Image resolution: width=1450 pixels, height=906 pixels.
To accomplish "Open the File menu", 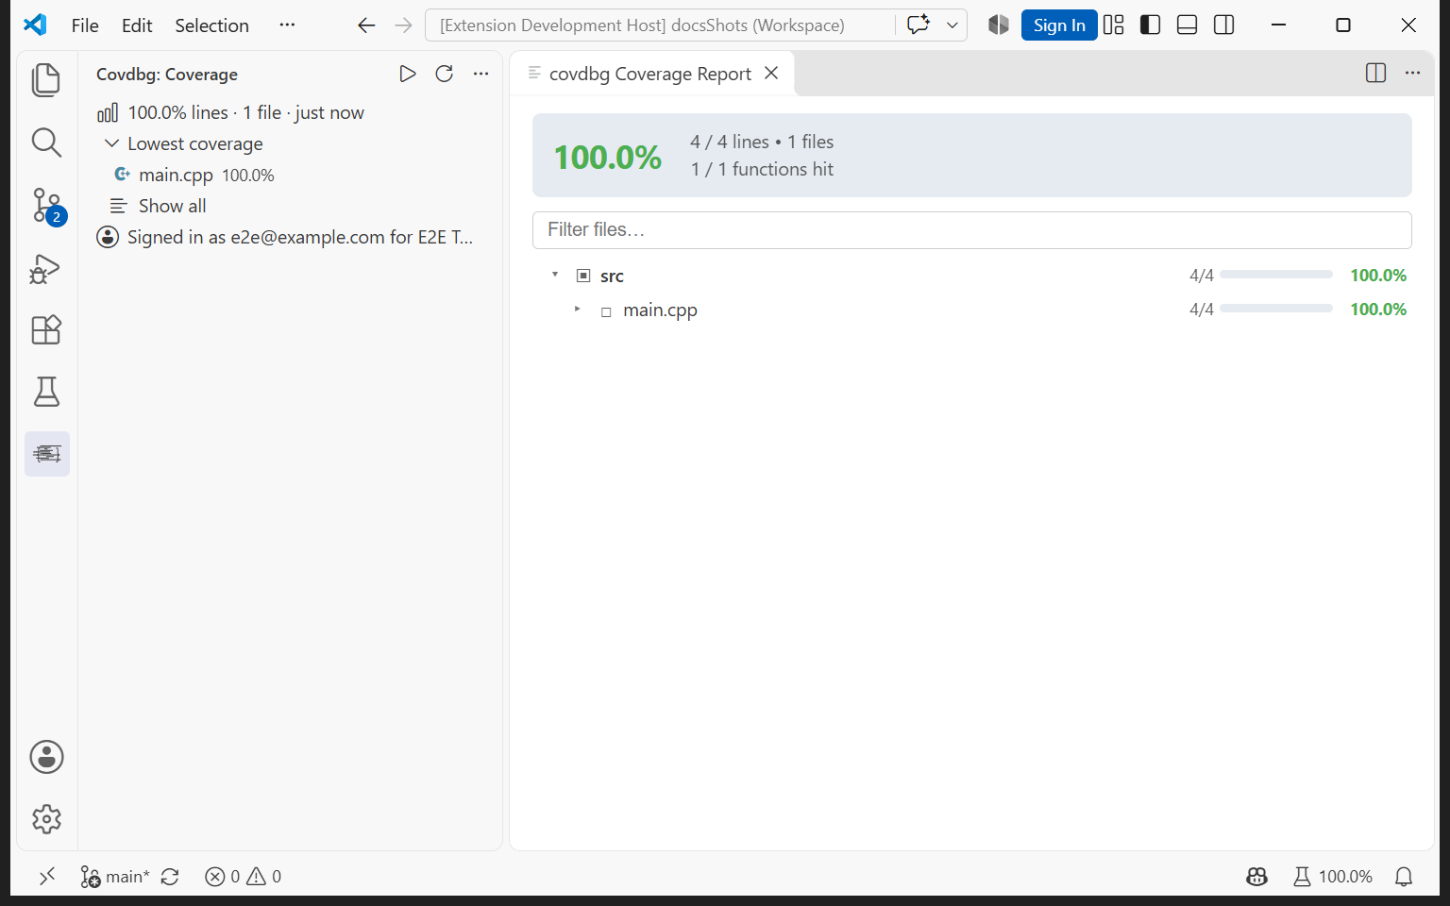I will (x=85, y=25).
